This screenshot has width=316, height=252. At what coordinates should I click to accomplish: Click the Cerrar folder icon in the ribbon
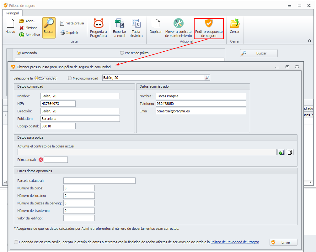235,23
